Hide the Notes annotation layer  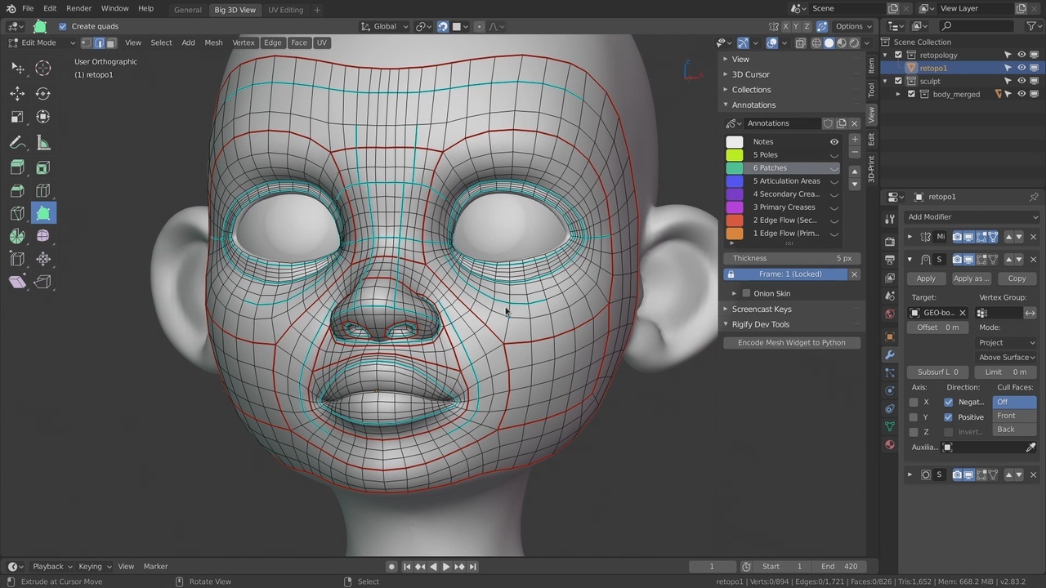click(x=834, y=141)
